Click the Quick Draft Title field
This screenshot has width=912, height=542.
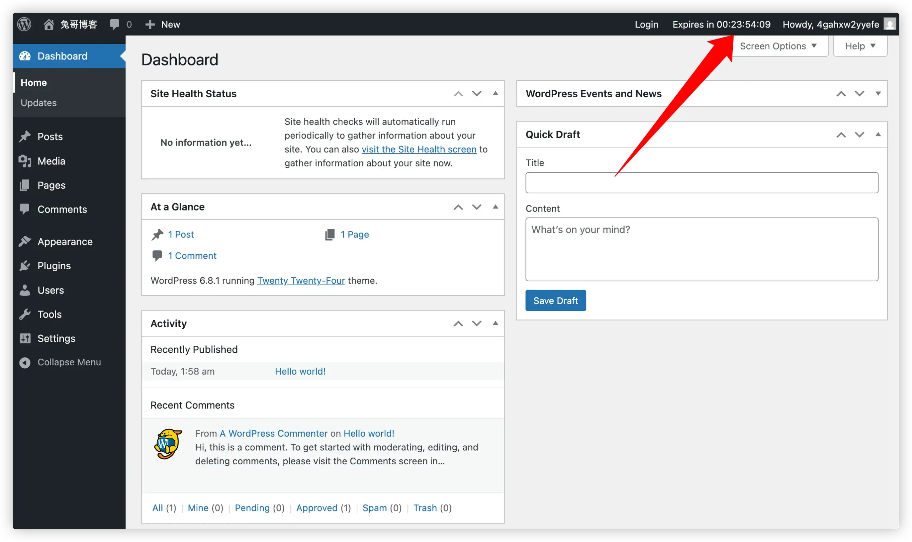(x=702, y=183)
